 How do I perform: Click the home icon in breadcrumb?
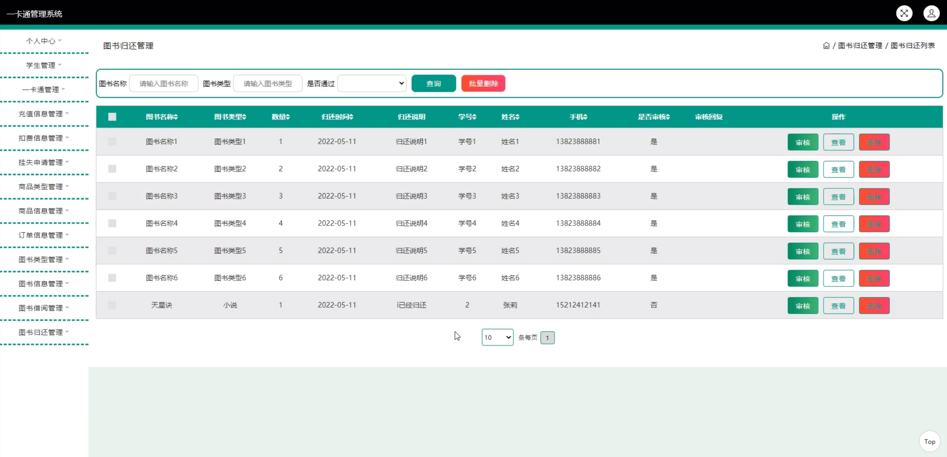click(x=826, y=46)
